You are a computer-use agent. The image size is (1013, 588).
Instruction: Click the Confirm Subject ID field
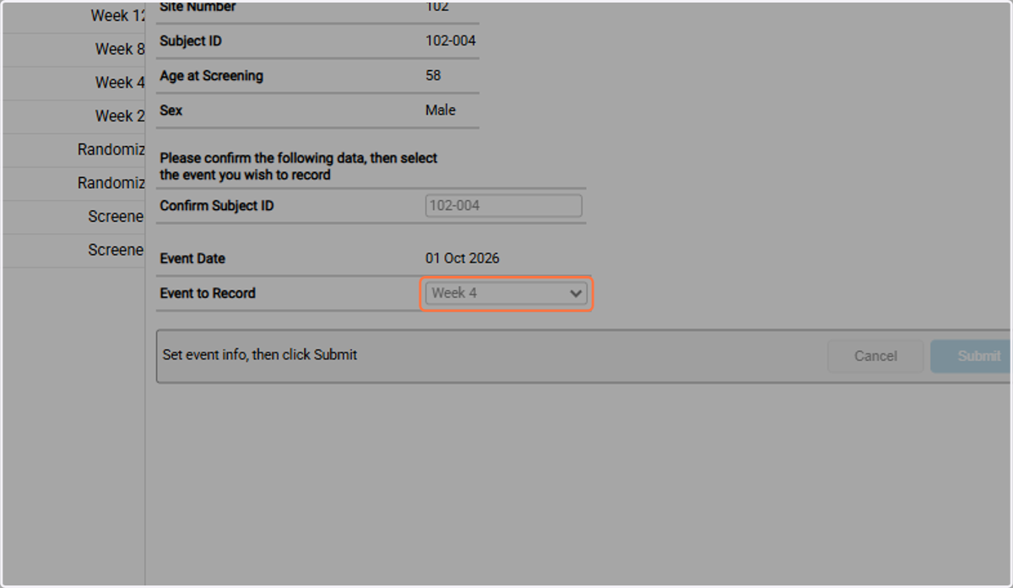pos(503,206)
